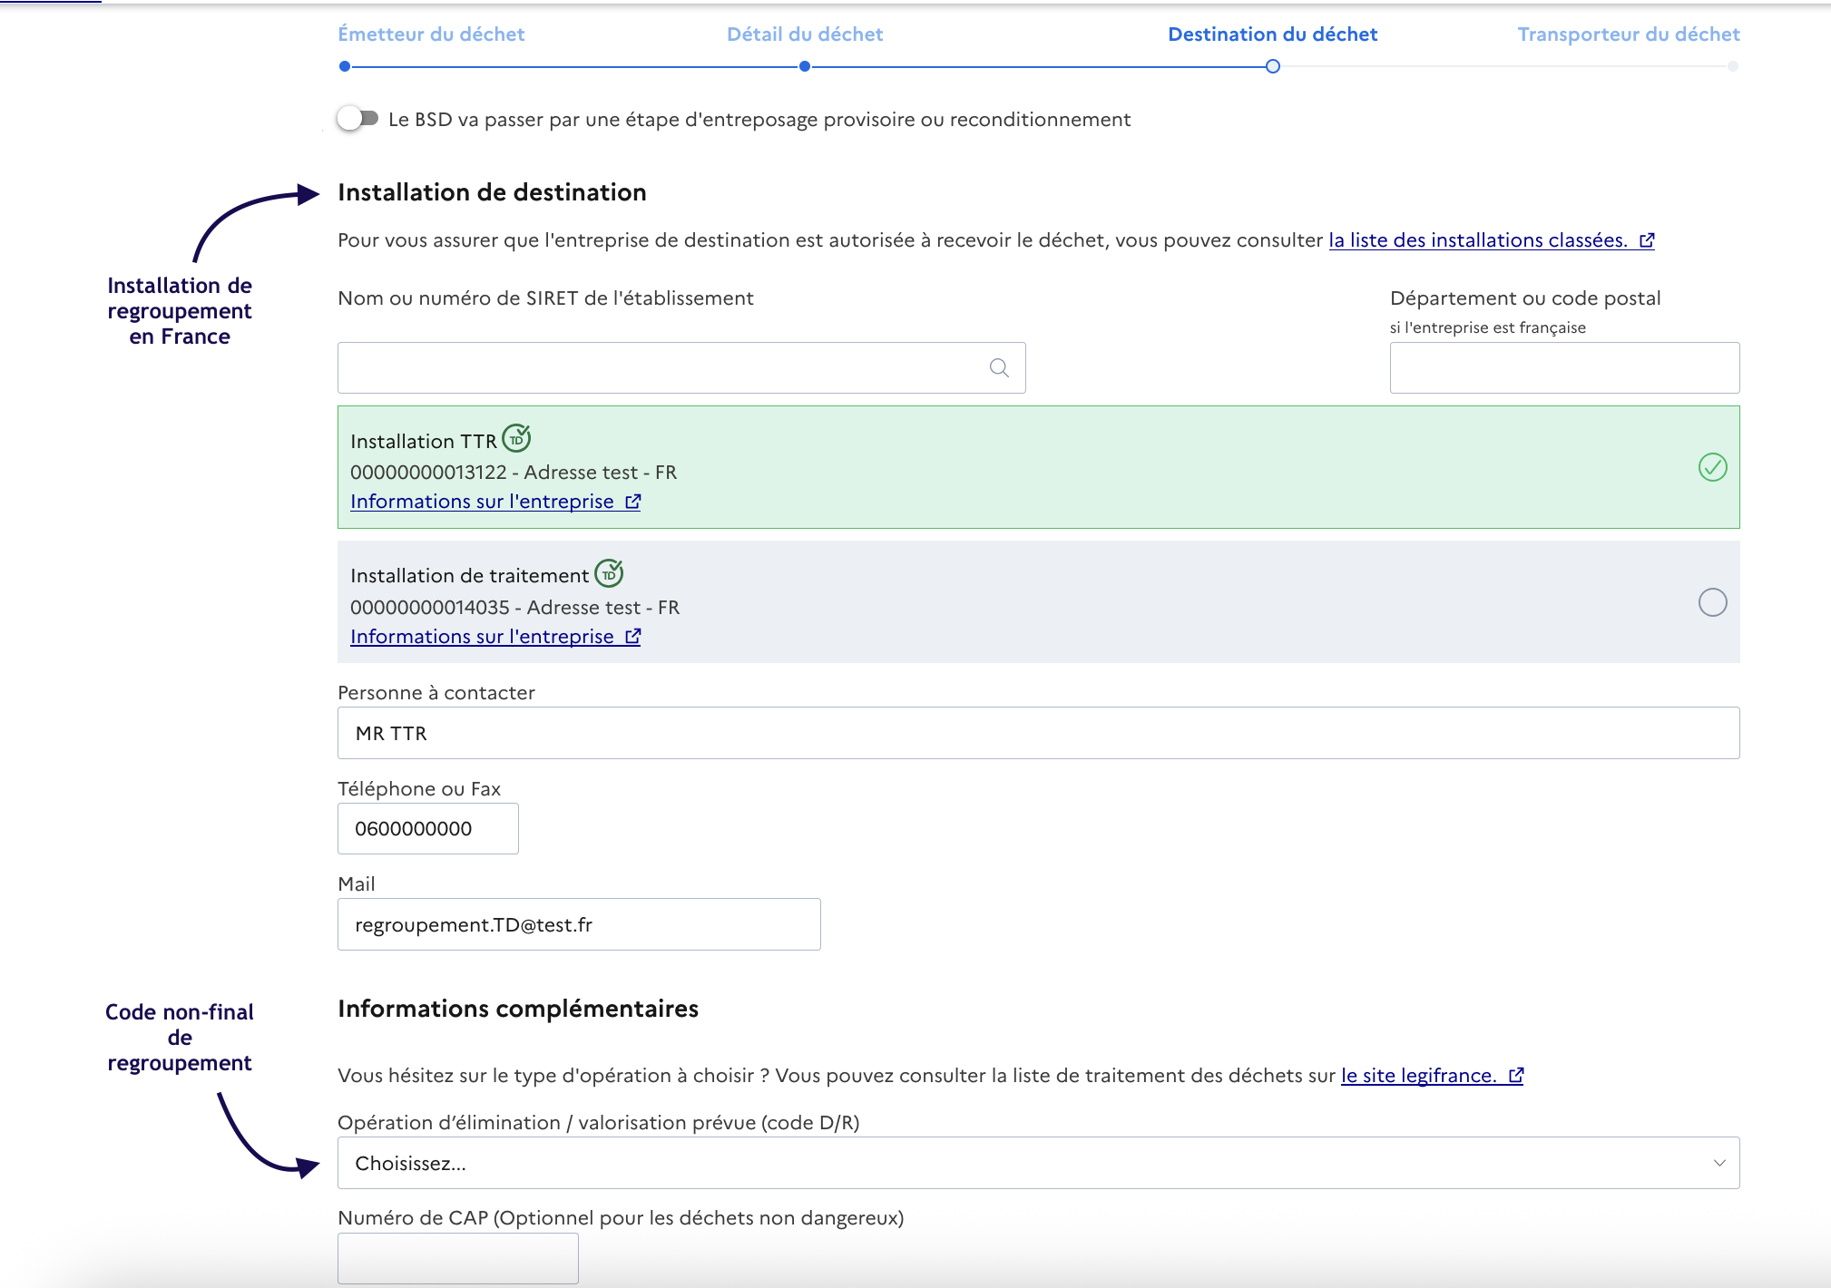Click external-link icon under Installation de traitement
This screenshot has height=1288, width=1831.
coord(633,637)
